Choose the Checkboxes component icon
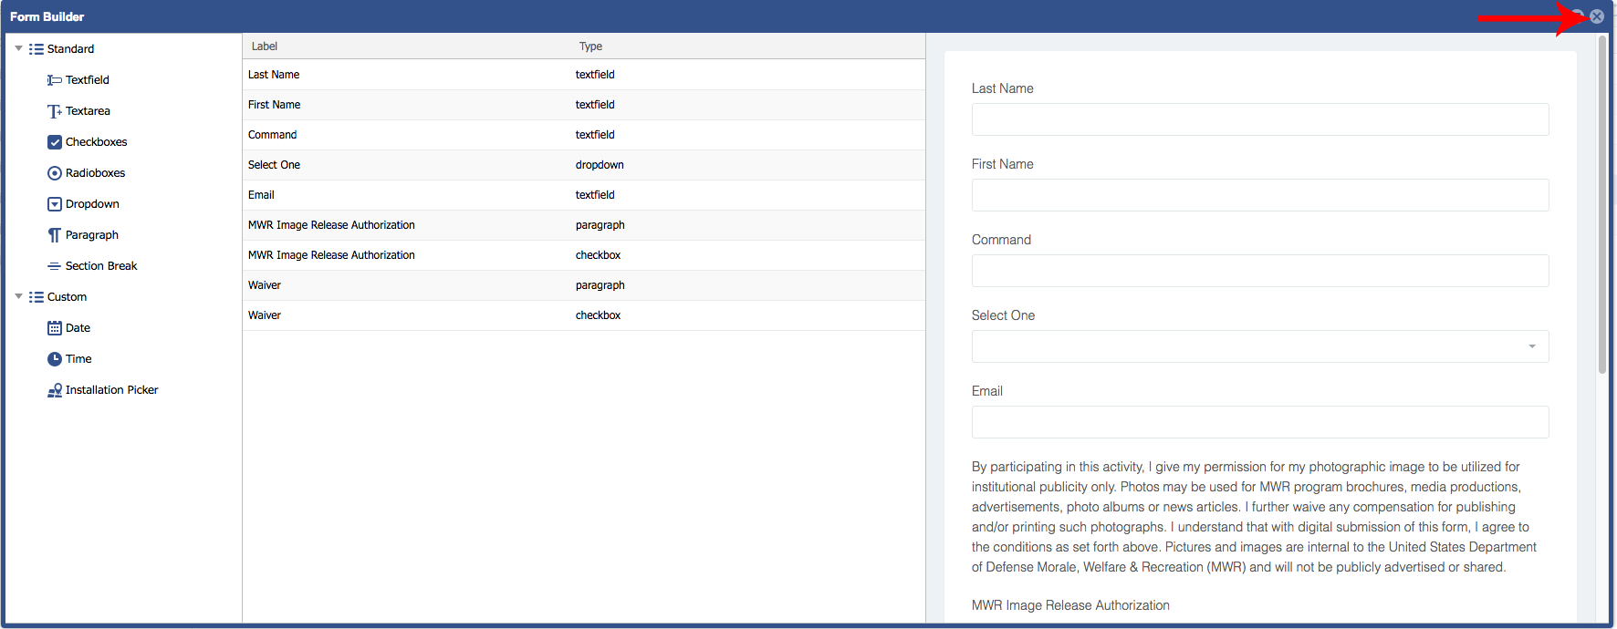The width and height of the screenshot is (1617, 629). [55, 142]
